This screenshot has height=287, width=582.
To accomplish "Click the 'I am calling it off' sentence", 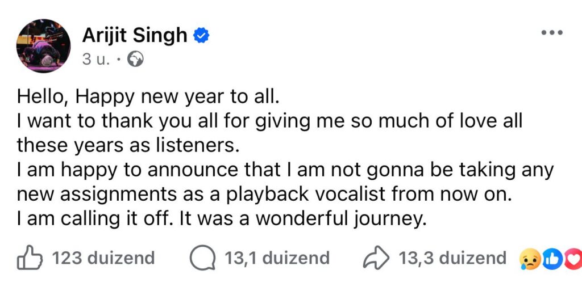I will (221, 218).
